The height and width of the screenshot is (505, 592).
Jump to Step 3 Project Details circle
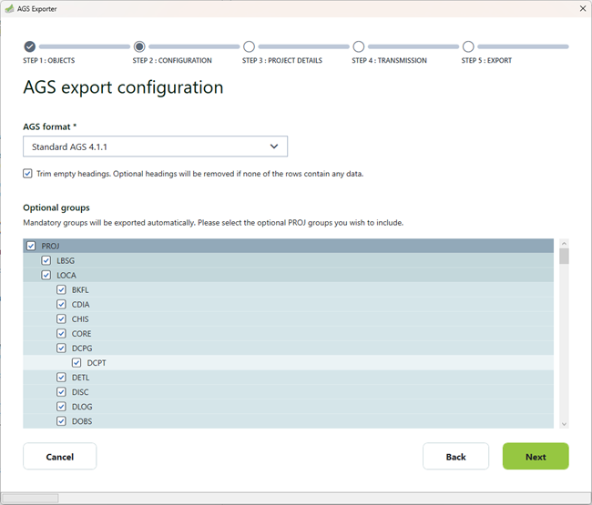tap(249, 46)
